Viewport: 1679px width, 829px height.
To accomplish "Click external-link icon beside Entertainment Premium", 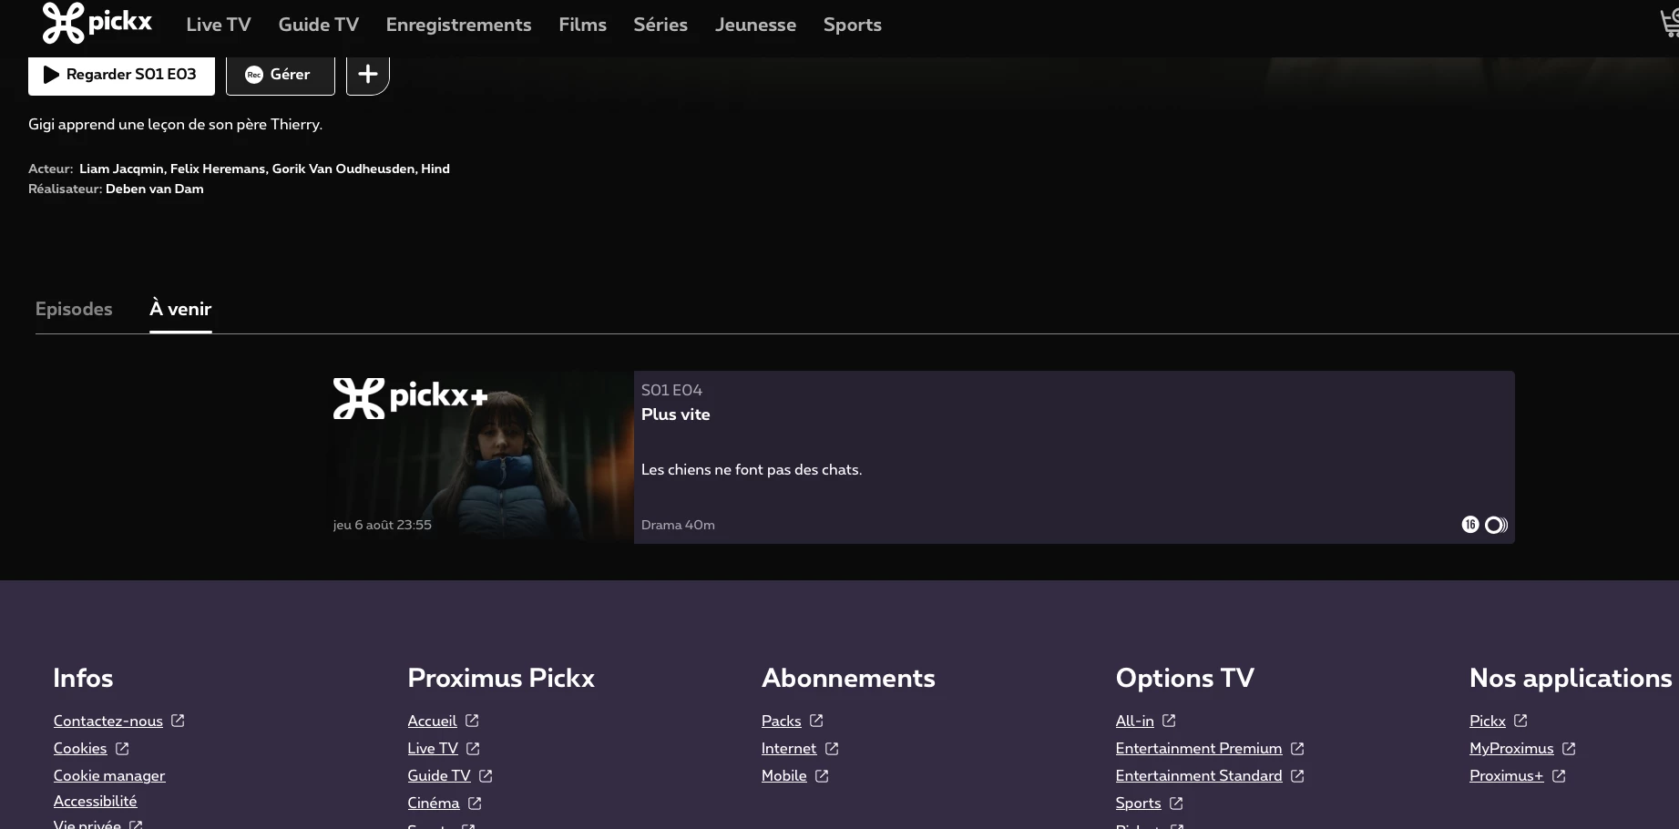I will tap(1297, 748).
